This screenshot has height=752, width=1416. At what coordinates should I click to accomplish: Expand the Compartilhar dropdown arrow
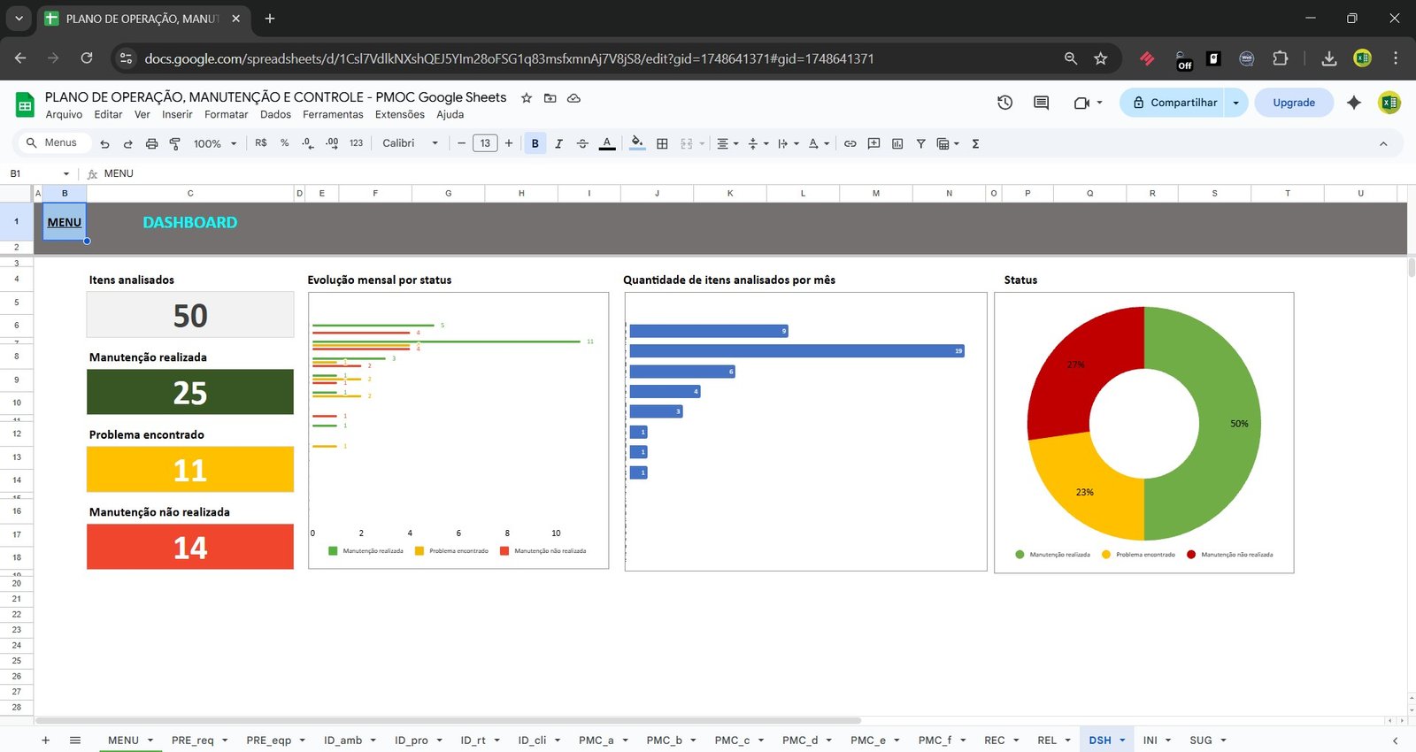pyautogui.click(x=1235, y=103)
